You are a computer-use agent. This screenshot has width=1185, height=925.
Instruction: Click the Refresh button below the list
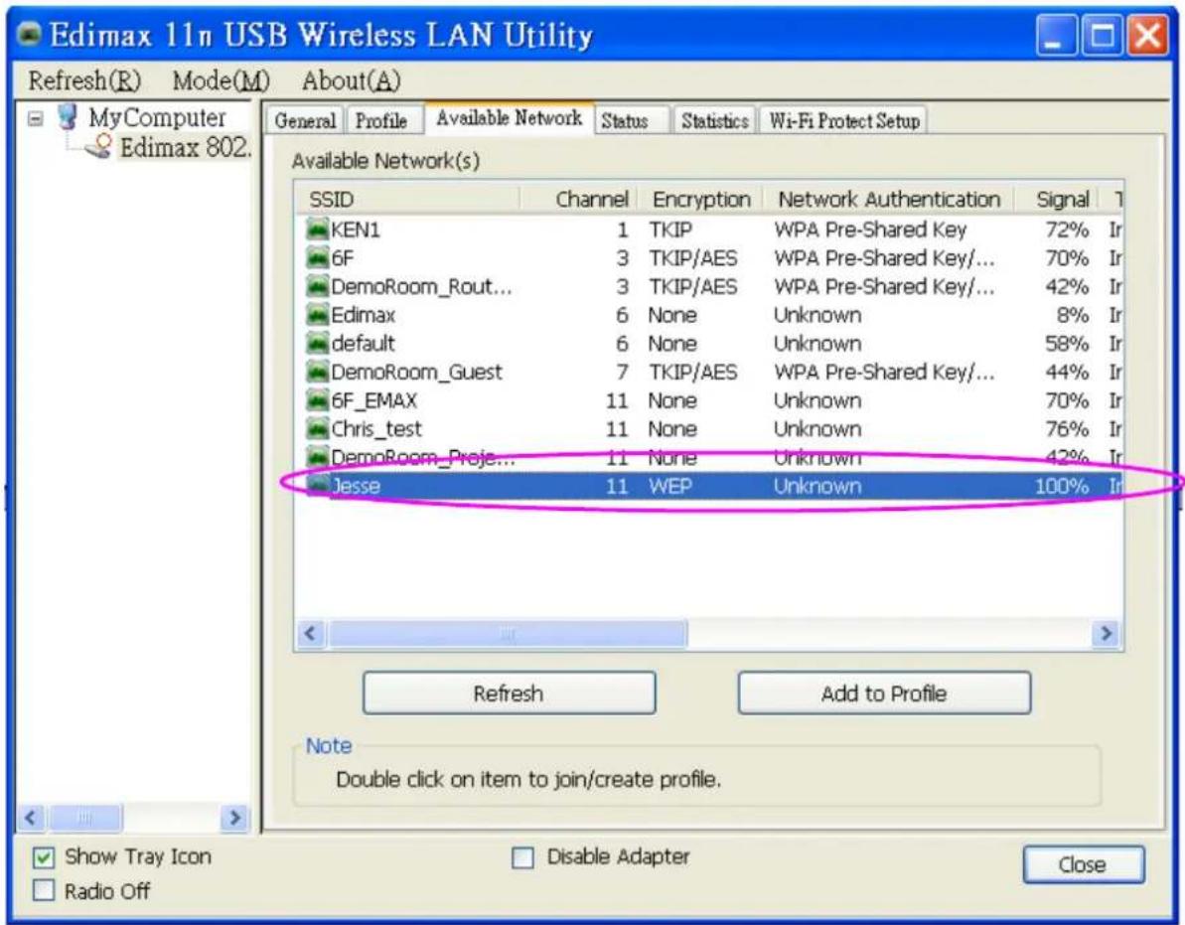[x=509, y=693]
